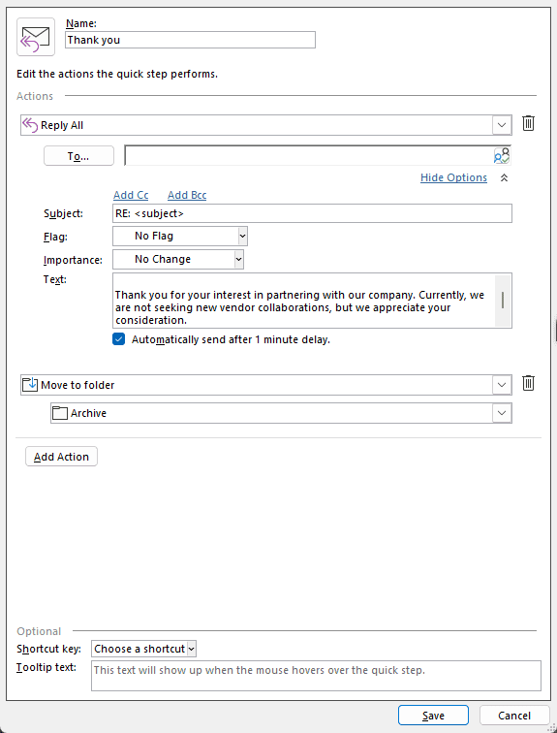Delete the Reply All action with trash icon

click(x=528, y=123)
